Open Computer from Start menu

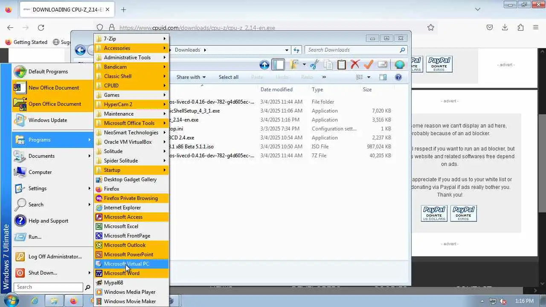52,172
